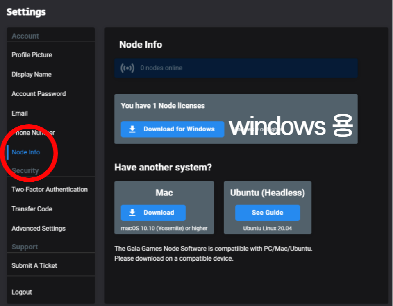Click Download for Windows button
The width and height of the screenshot is (393, 306).
pyautogui.click(x=173, y=129)
